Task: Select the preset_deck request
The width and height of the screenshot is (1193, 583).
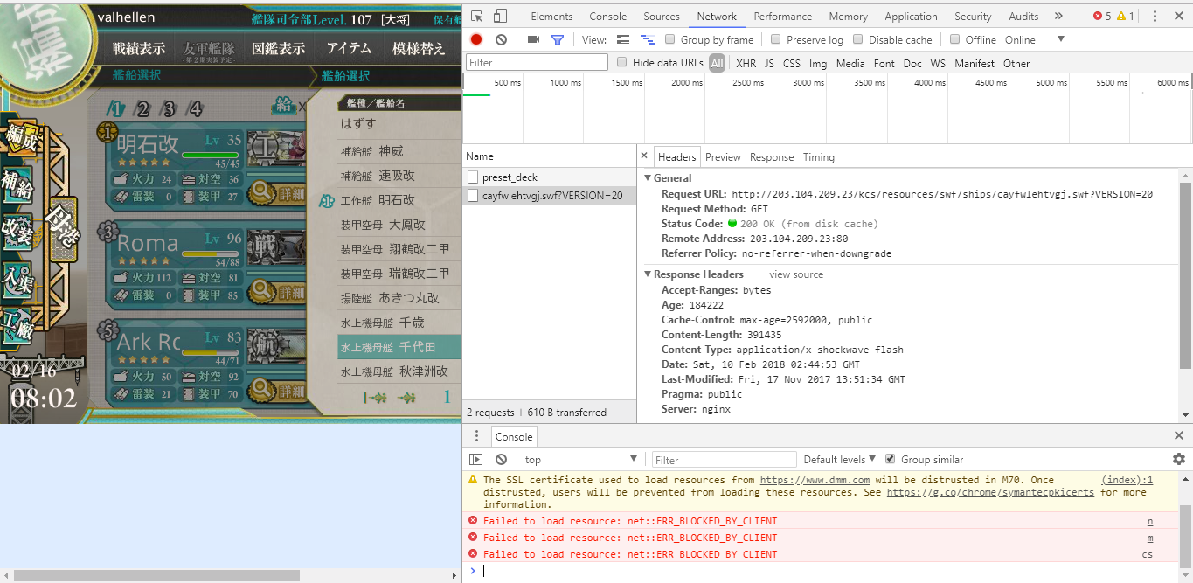Action: pos(509,177)
